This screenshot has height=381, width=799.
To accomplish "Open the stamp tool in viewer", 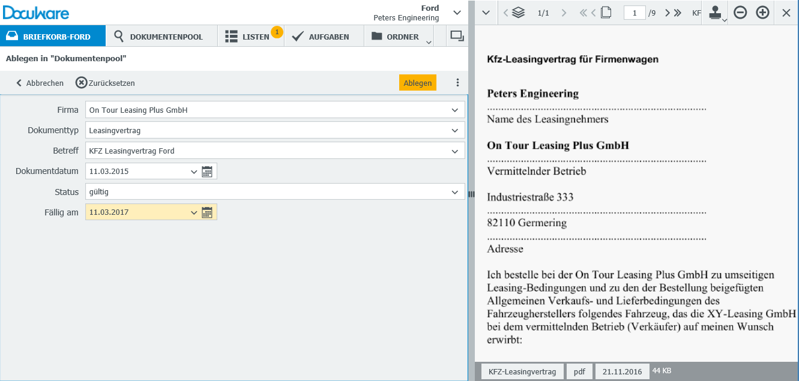I will 714,13.
